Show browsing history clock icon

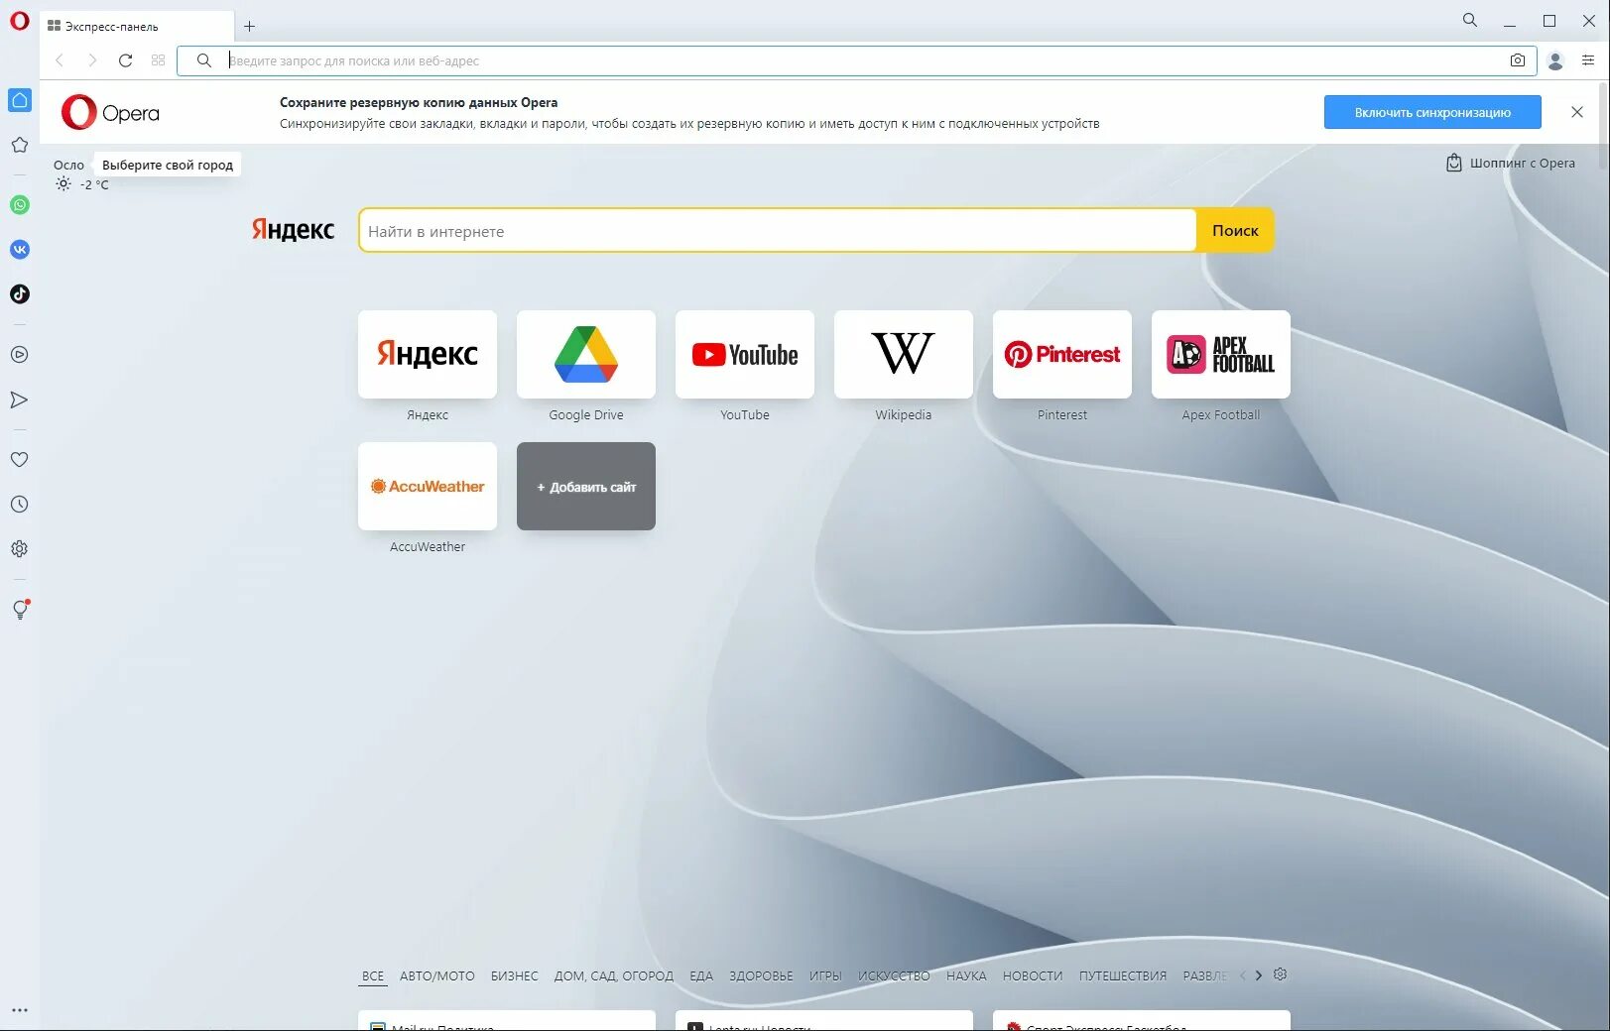20,505
